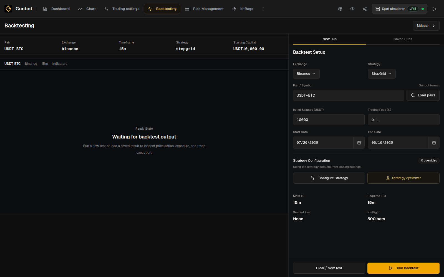Start the Run Backtest button
The image size is (444, 277).
pos(403,268)
